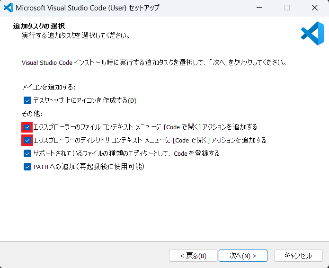Go back with the 戻る(B) button
329x268 pixels.
193,256
